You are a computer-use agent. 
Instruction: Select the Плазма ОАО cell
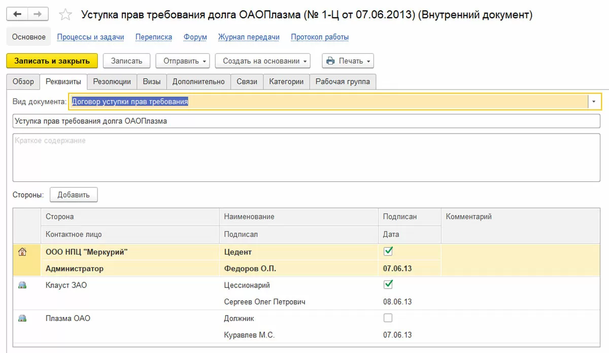[x=129, y=318]
